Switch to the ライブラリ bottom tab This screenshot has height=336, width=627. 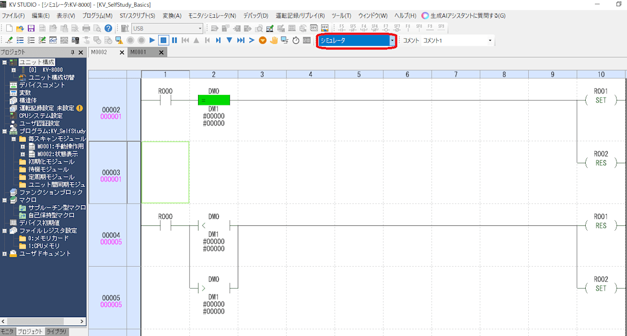[56, 331]
